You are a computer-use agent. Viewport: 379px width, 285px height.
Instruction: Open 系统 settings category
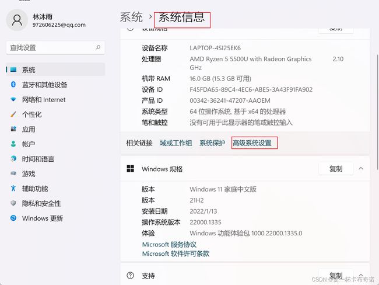pos(55,69)
